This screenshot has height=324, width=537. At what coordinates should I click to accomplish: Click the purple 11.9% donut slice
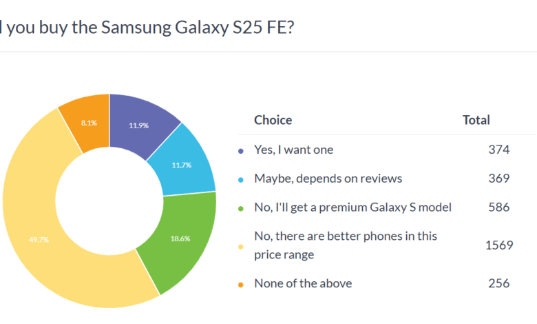point(138,124)
